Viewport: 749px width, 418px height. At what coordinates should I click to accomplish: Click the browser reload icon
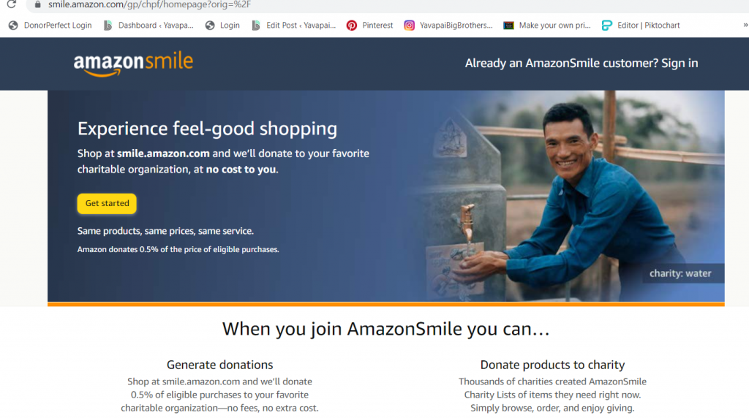(12, 4)
